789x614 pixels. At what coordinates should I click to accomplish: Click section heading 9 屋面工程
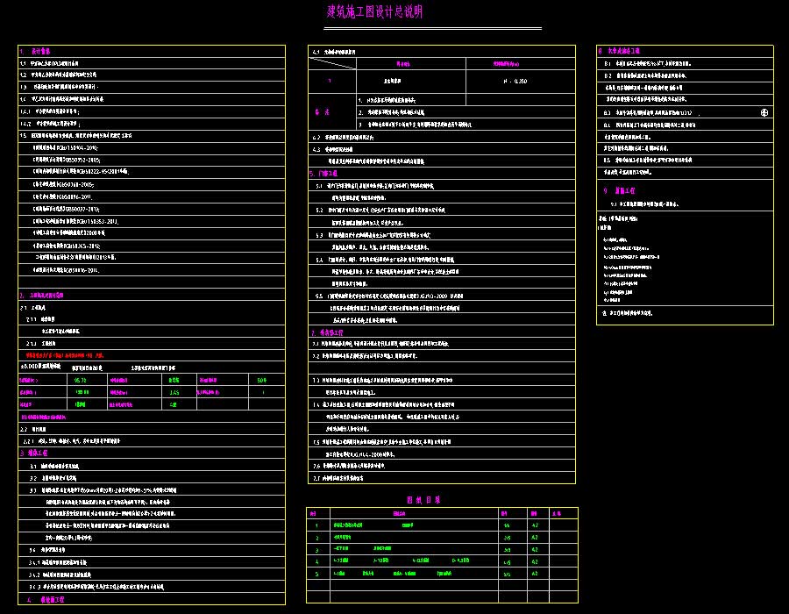623,189
